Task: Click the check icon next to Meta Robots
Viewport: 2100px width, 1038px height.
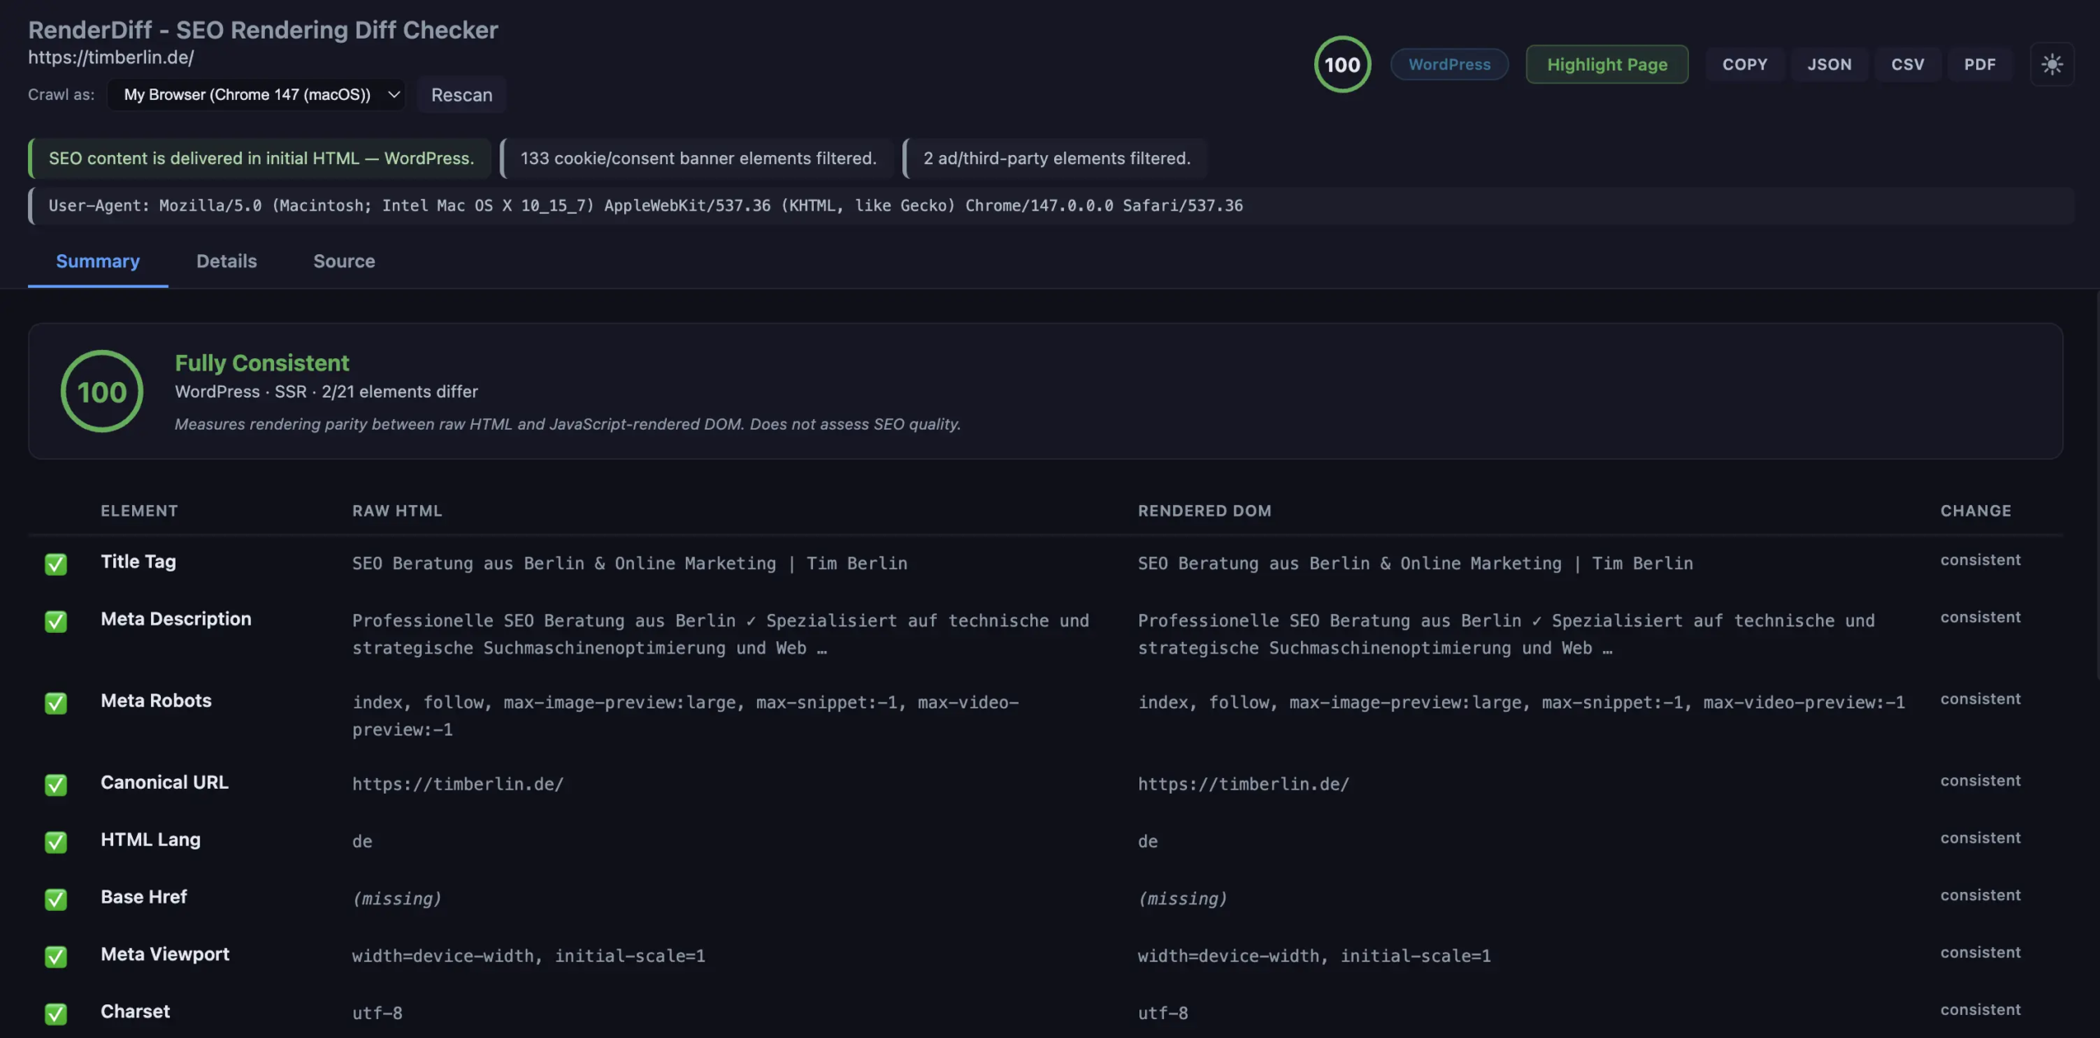Action: 55,703
